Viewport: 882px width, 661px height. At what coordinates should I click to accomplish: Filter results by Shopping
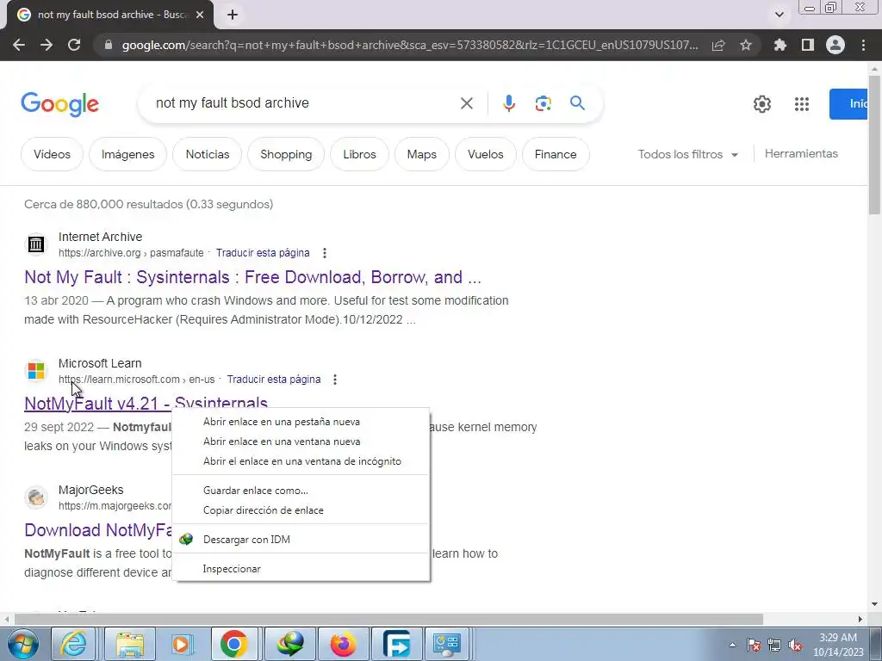pyautogui.click(x=286, y=154)
